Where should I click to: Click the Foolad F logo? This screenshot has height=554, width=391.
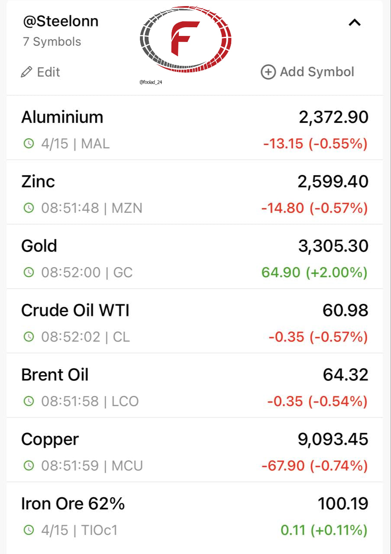[x=185, y=39]
